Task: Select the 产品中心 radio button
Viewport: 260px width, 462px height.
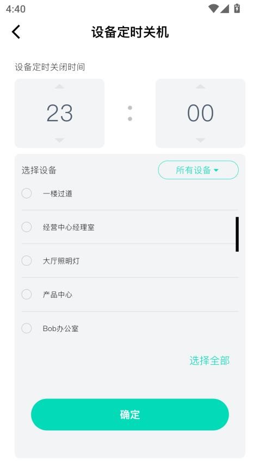Action: coord(27,295)
